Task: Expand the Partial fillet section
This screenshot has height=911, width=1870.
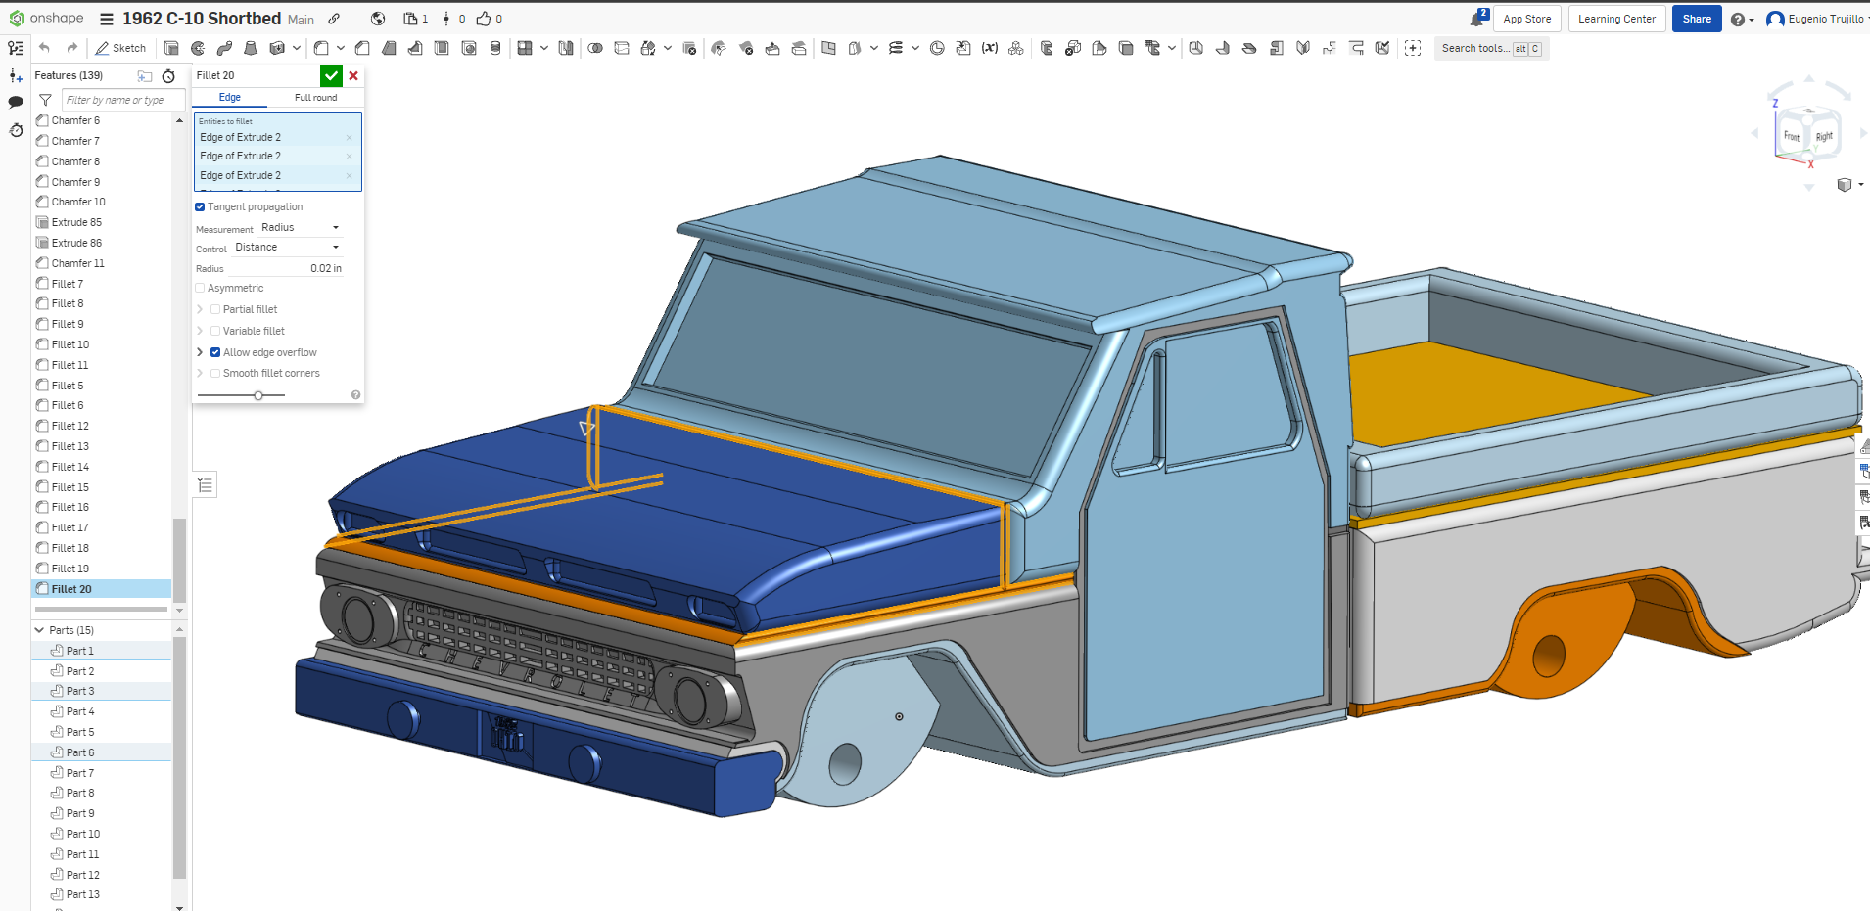Action: click(x=202, y=309)
